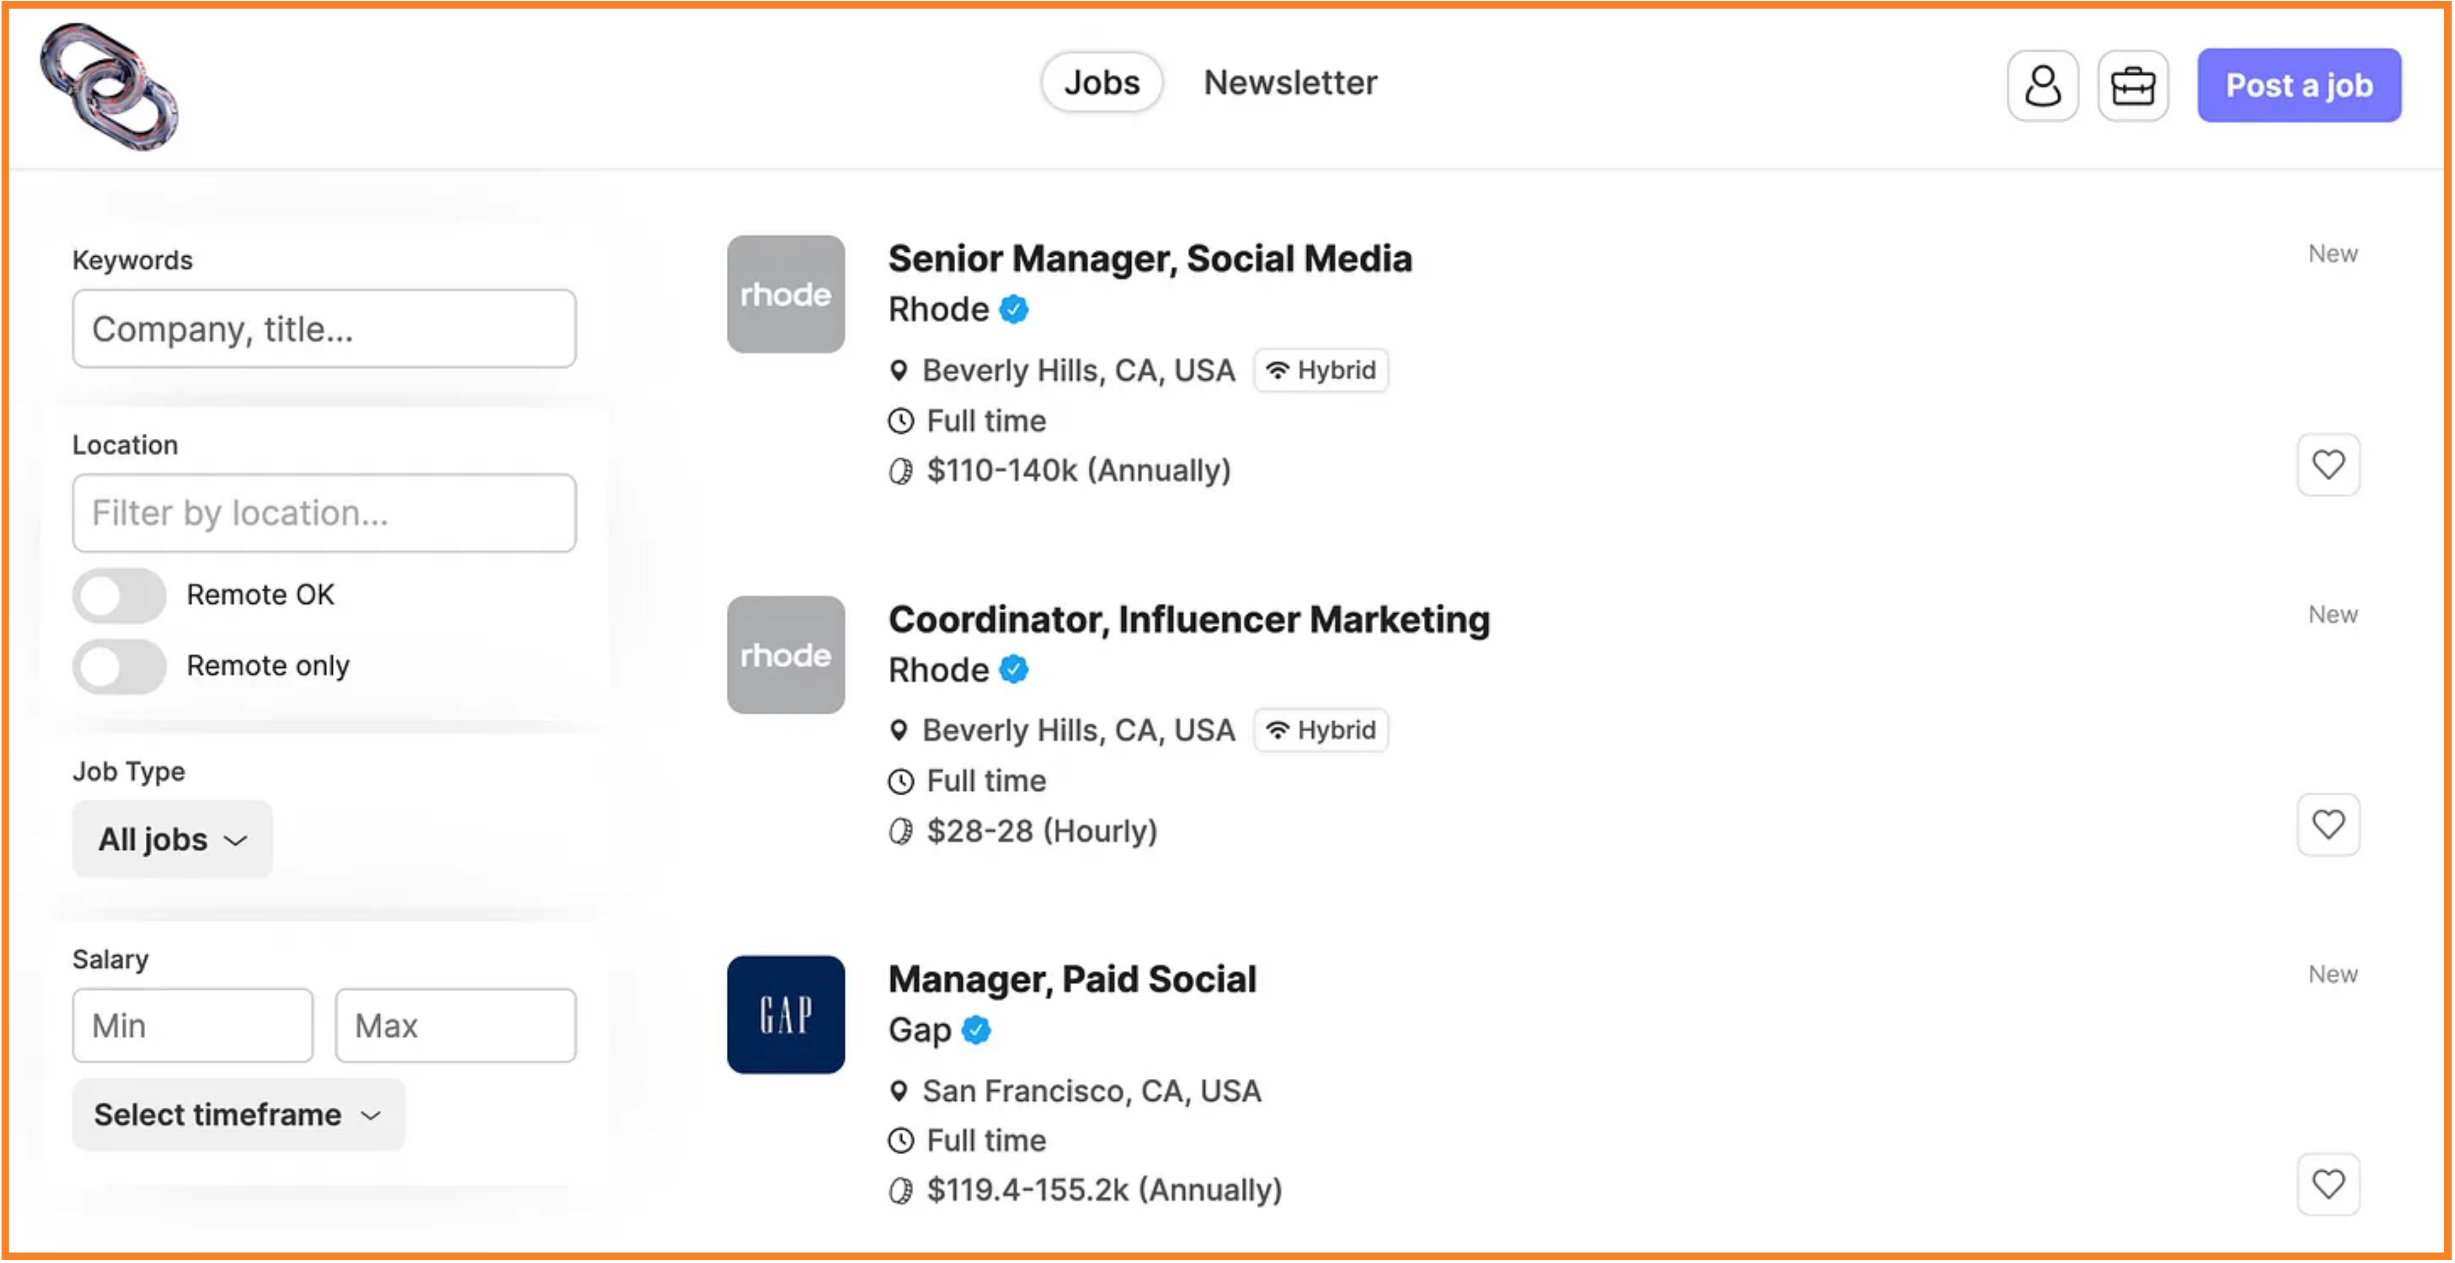
Task: Enable the Remote OK toggle
Action: coord(119,596)
